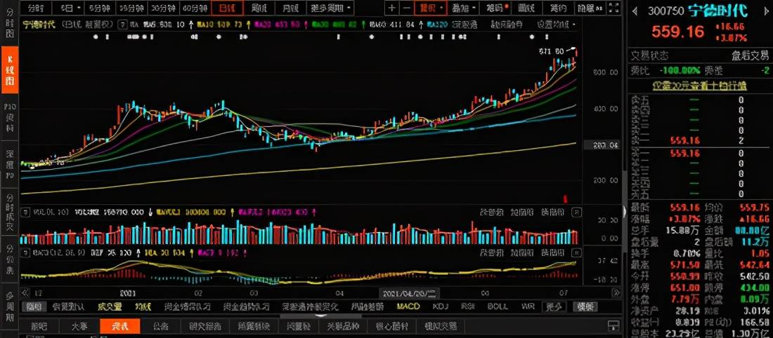Click the magenta MA20 arrow indicator

306,24
